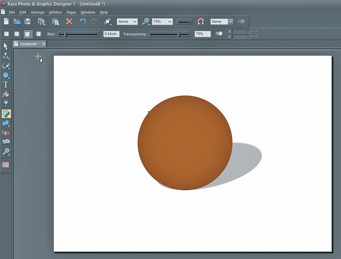Activate the 3D extrude tool

pyautogui.click(x=6, y=142)
